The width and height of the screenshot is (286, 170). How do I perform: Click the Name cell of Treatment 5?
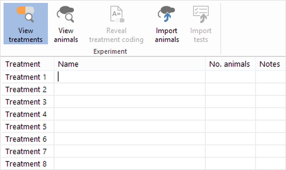point(130,127)
